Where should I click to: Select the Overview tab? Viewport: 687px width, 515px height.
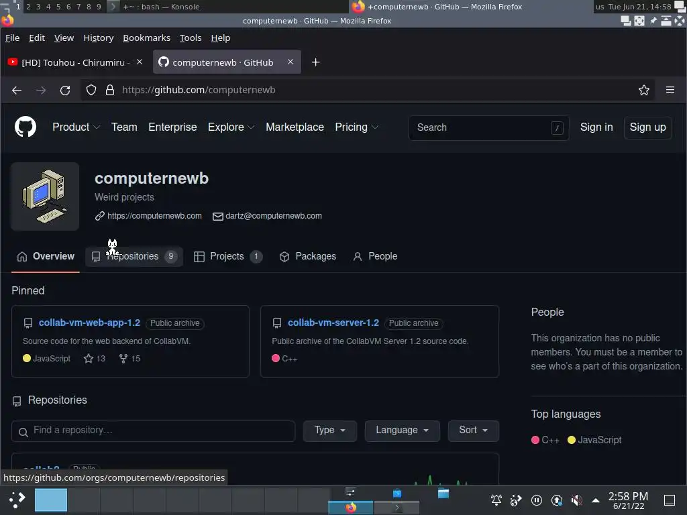point(46,257)
